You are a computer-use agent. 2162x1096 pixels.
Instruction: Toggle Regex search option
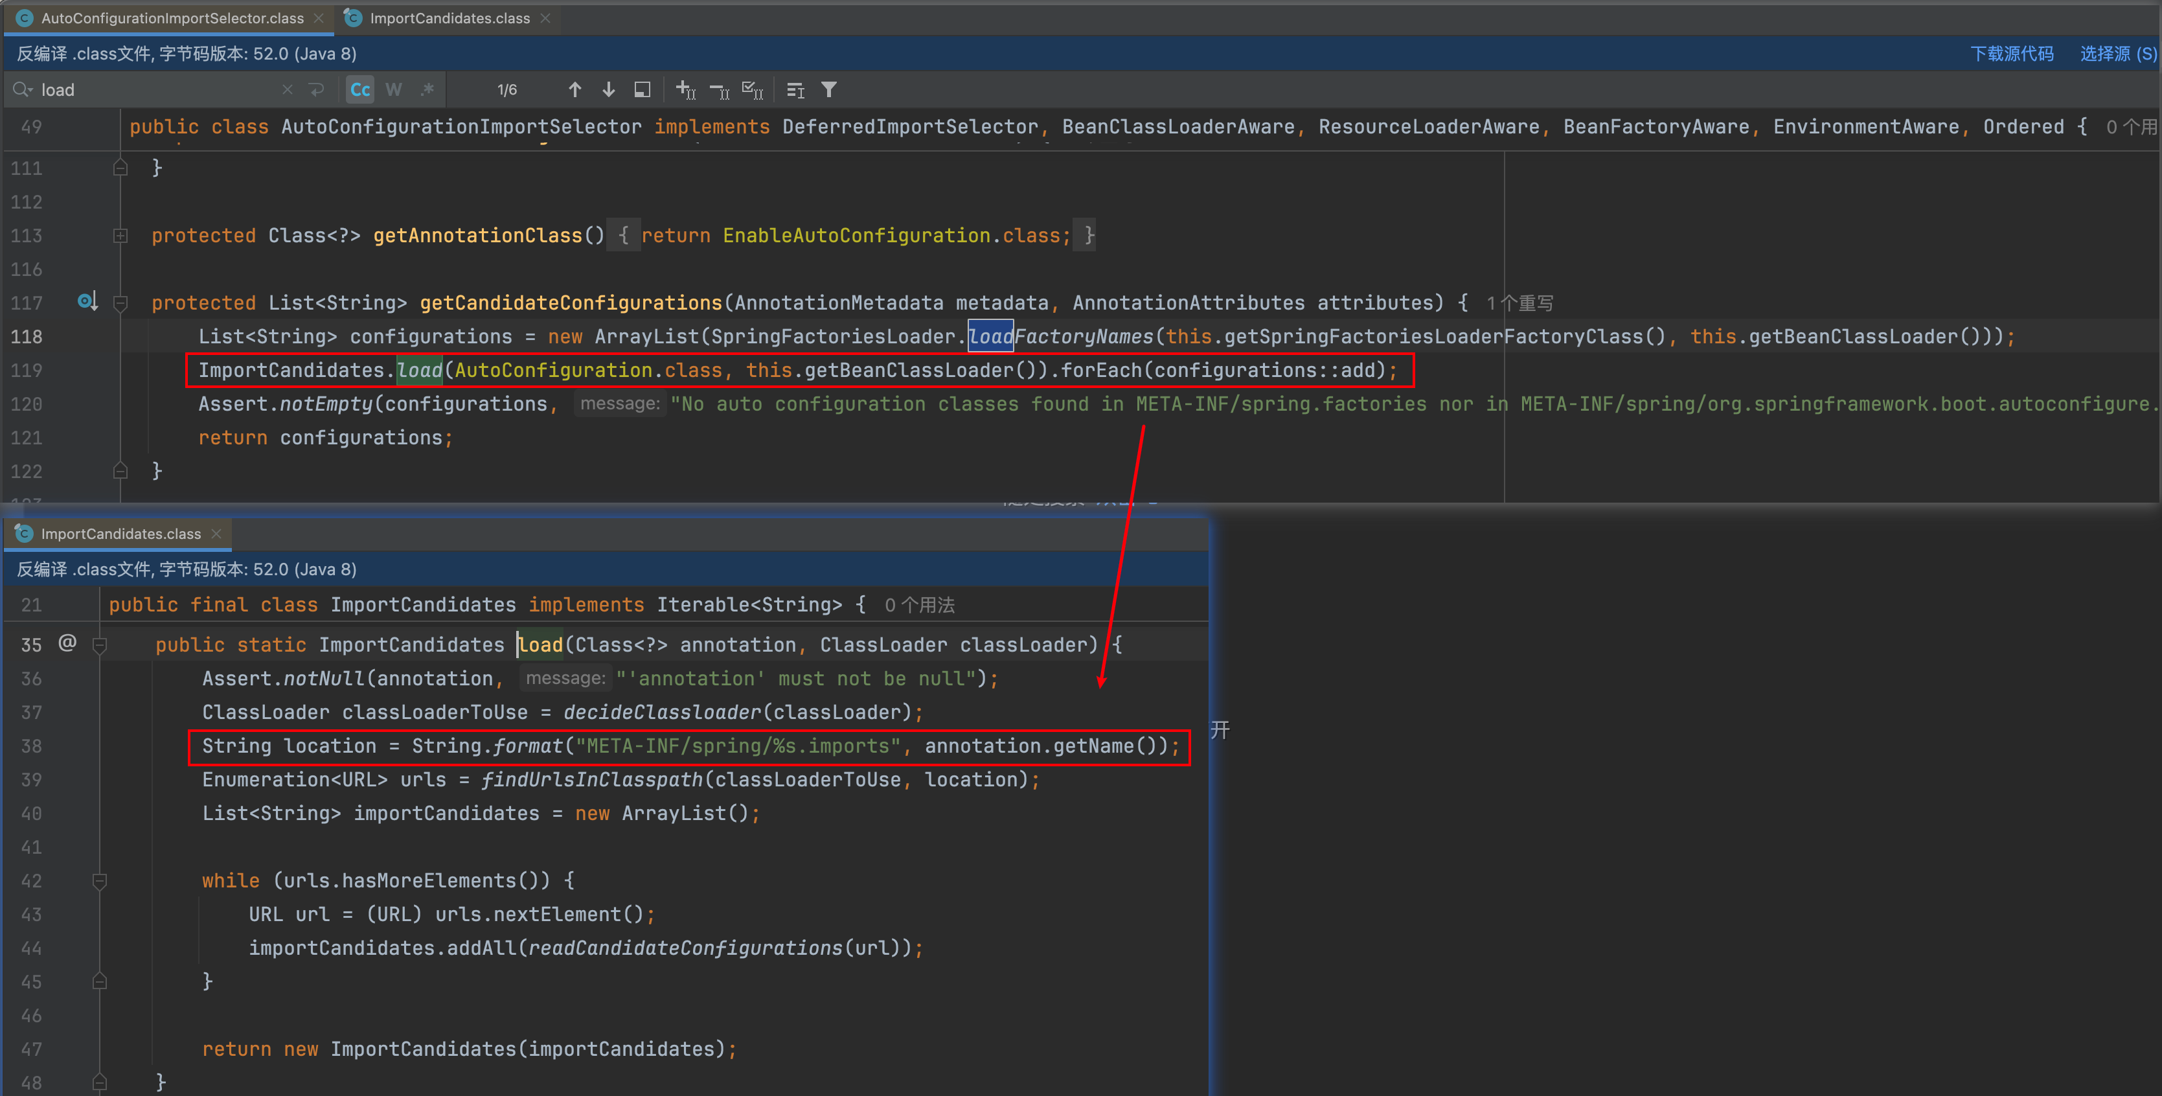427,90
